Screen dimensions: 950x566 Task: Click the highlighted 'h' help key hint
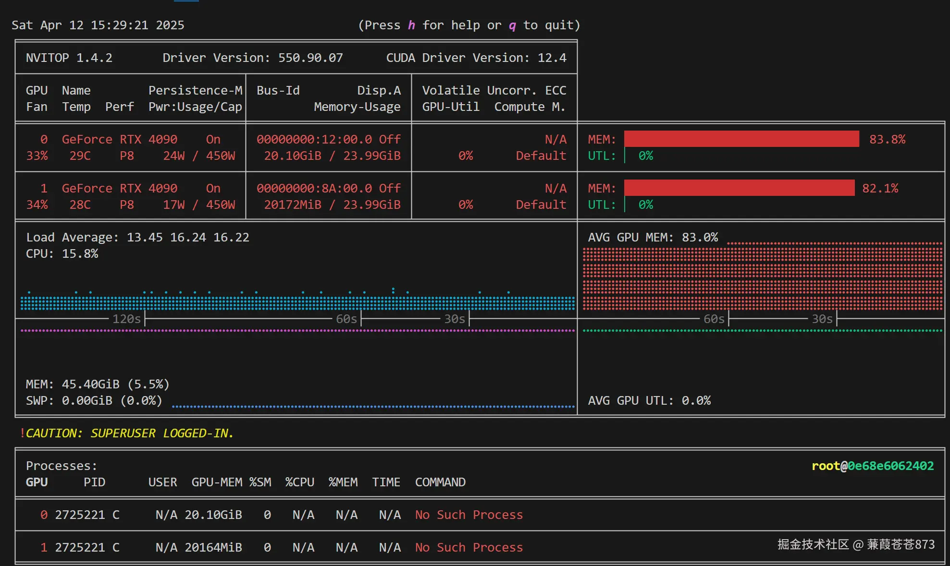click(x=411, y=25)
